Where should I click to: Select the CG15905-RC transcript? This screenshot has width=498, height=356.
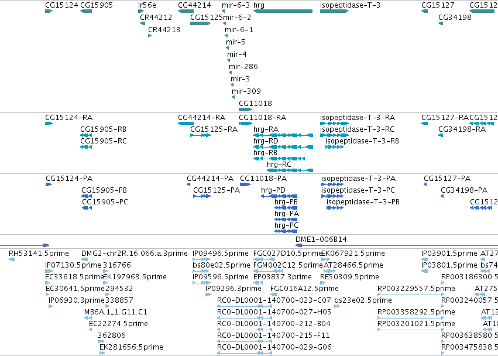pyautogui.click(x=86, y=147)
